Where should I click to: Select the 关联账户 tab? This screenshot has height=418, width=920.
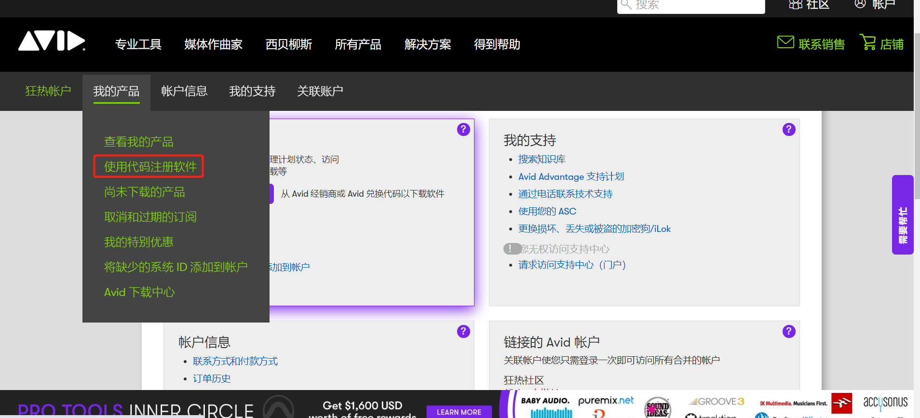tap(320, 91)
